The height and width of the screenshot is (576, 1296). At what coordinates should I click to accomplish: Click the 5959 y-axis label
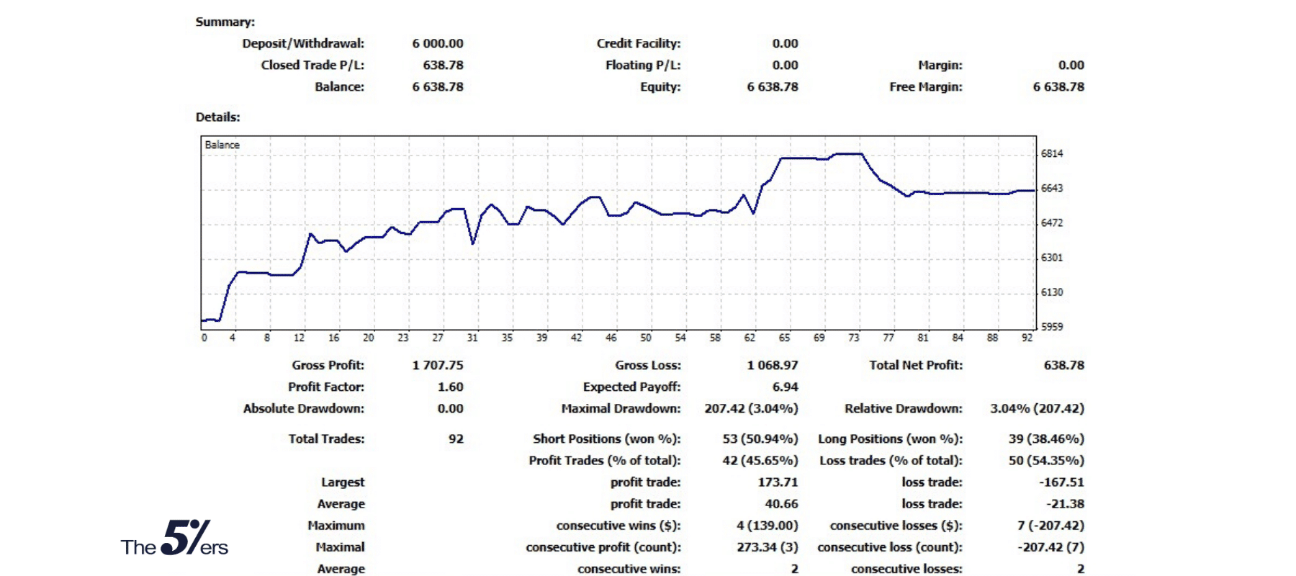pyautogui.click(x=1051, y=327)
